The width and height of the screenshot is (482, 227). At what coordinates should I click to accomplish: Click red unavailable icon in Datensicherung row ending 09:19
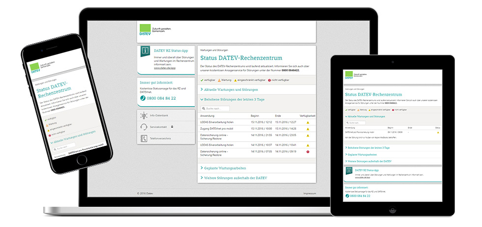308,152
